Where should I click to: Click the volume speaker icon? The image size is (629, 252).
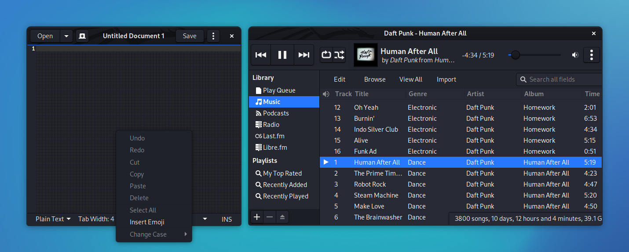tap(575, 55)
